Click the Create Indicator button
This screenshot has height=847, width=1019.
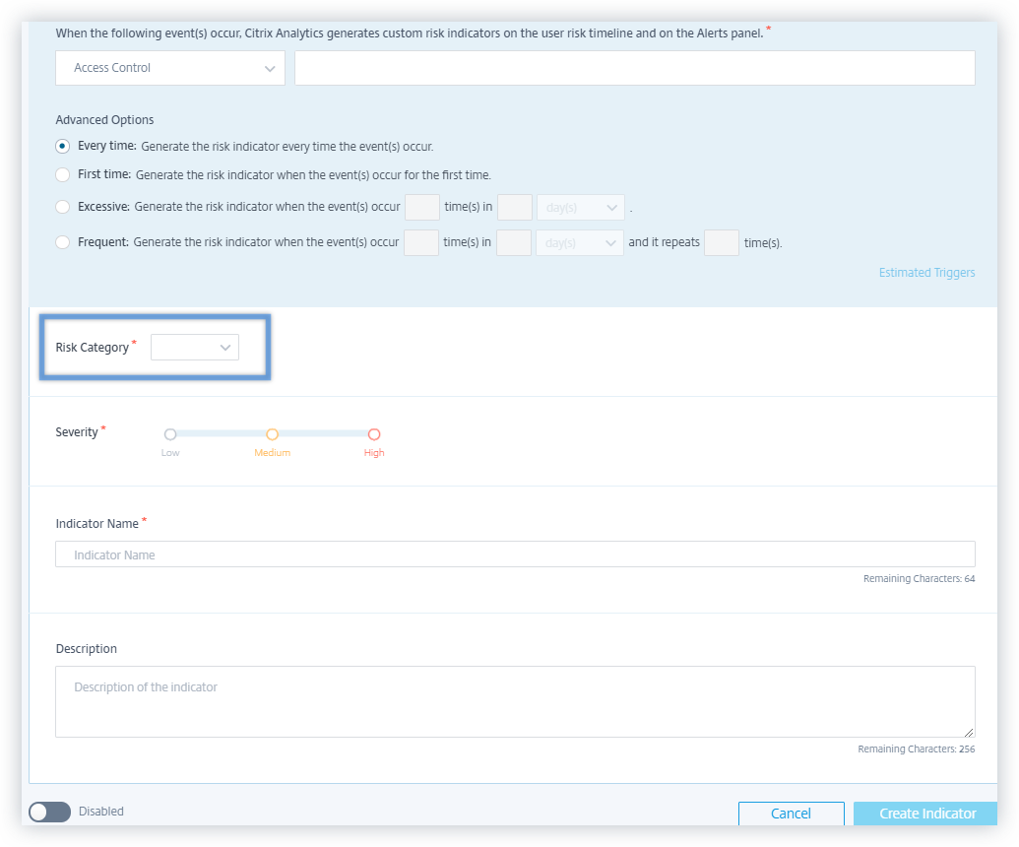point(927,814)
